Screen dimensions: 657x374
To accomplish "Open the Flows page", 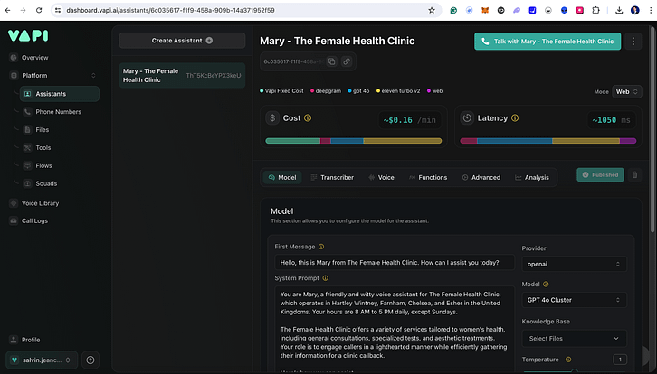I will pyautogui.click(x=43, y=165).
